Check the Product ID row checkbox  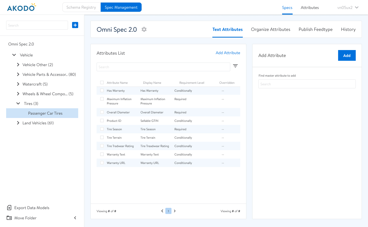pos(102,121)
